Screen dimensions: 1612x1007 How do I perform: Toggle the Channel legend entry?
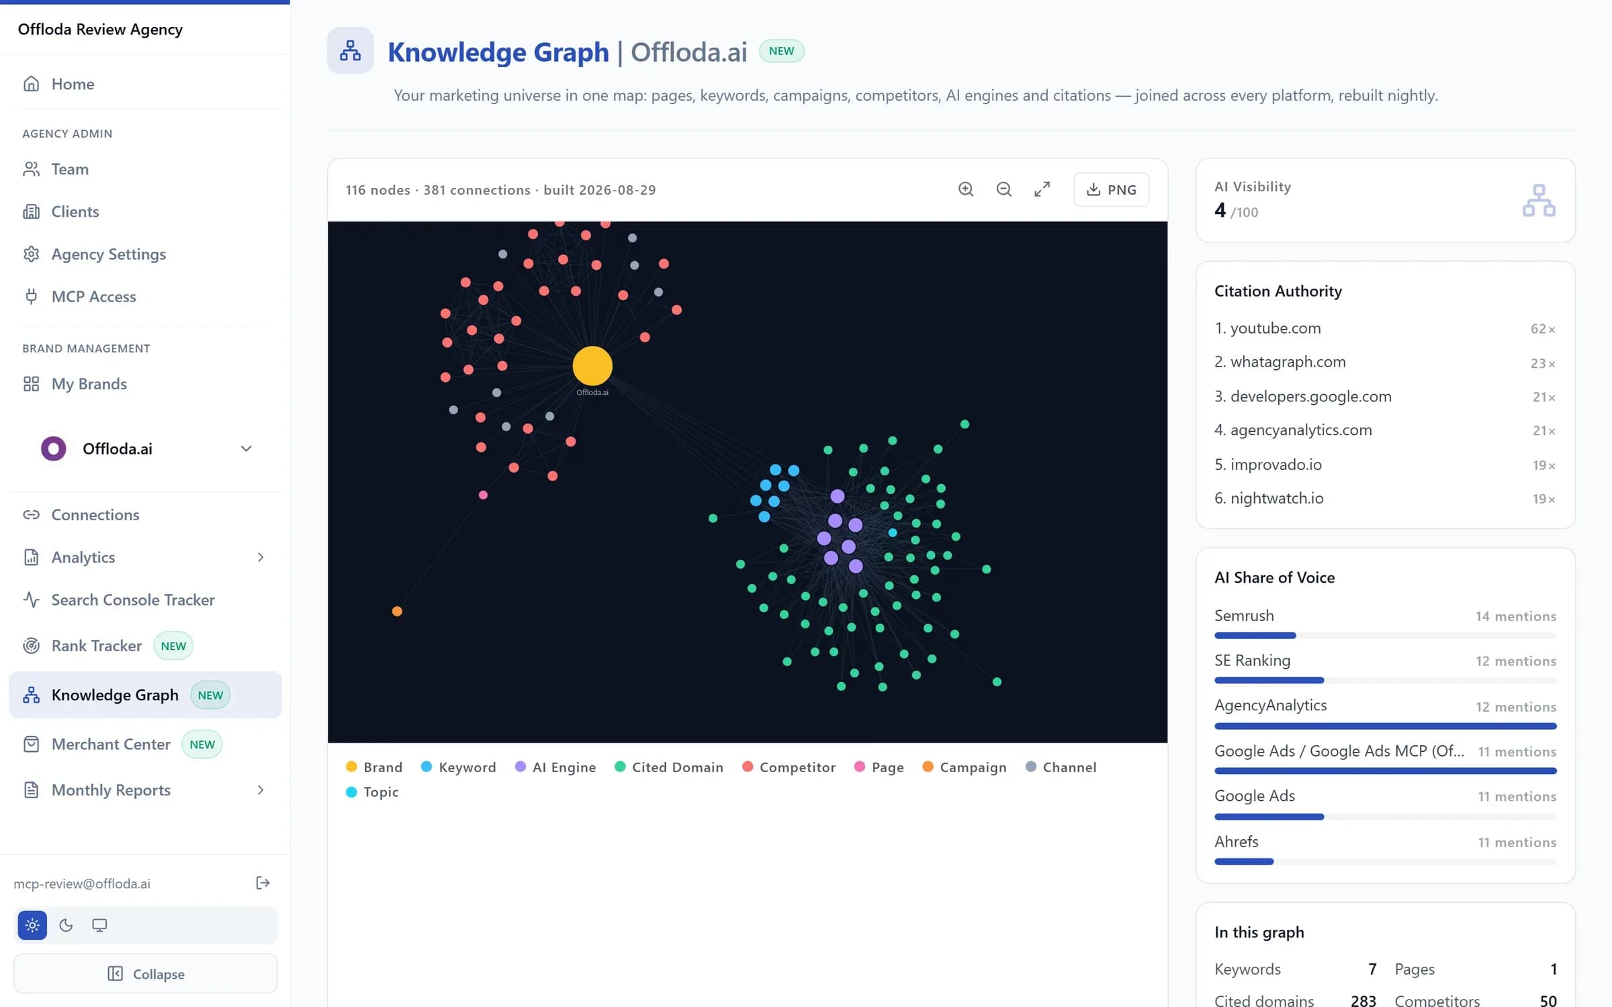click(x=1061, y=767)
